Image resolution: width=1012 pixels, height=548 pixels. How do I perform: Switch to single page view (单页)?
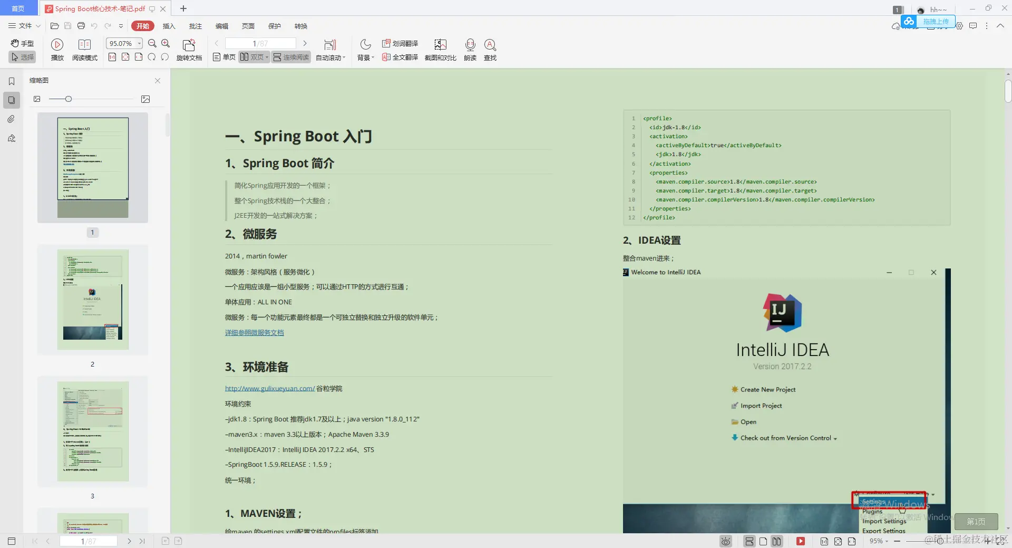[x=224, y=57]
